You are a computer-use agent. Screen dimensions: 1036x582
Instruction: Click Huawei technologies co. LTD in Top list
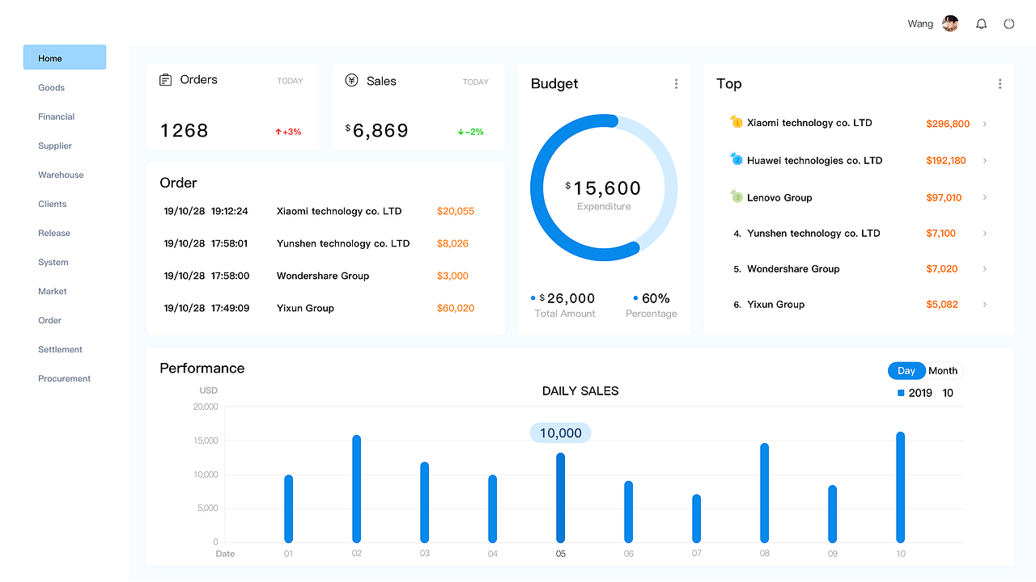[814, 160]
